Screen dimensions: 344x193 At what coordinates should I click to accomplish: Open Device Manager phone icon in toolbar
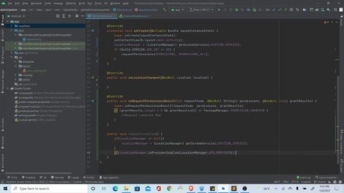[322, 10]
